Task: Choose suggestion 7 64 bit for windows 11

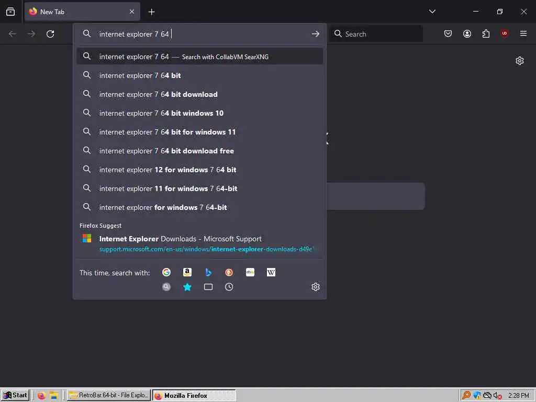Action: (x=200, y=132)
